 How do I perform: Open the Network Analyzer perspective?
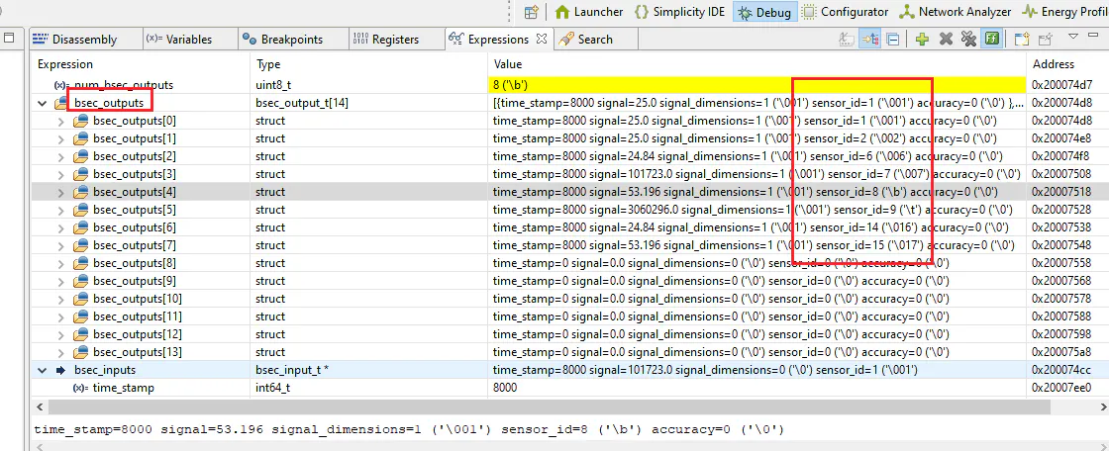pyautogui.click(x=955, y=12)
